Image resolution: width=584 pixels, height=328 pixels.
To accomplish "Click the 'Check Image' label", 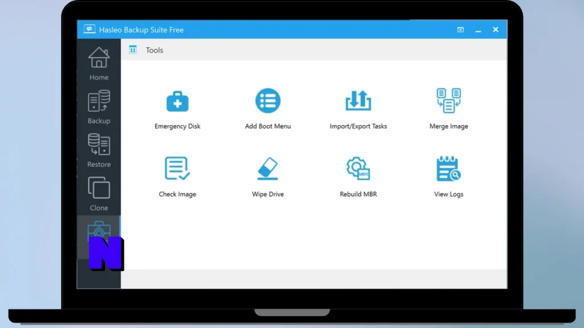I will click(x=177, y=194).
